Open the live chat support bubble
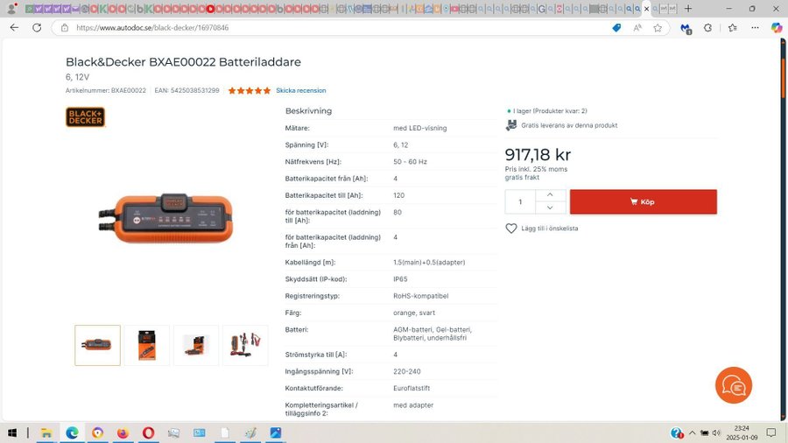Viewport: 788px width, 443px height. (x=733, y=386)
